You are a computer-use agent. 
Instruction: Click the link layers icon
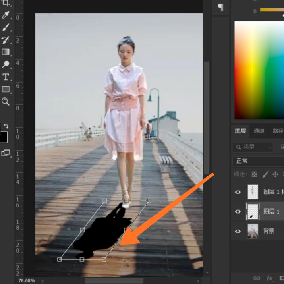click(x=257, y=278)
